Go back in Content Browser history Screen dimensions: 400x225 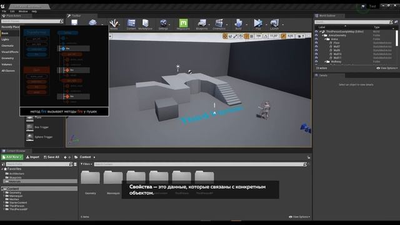click(x=65, y=157)
